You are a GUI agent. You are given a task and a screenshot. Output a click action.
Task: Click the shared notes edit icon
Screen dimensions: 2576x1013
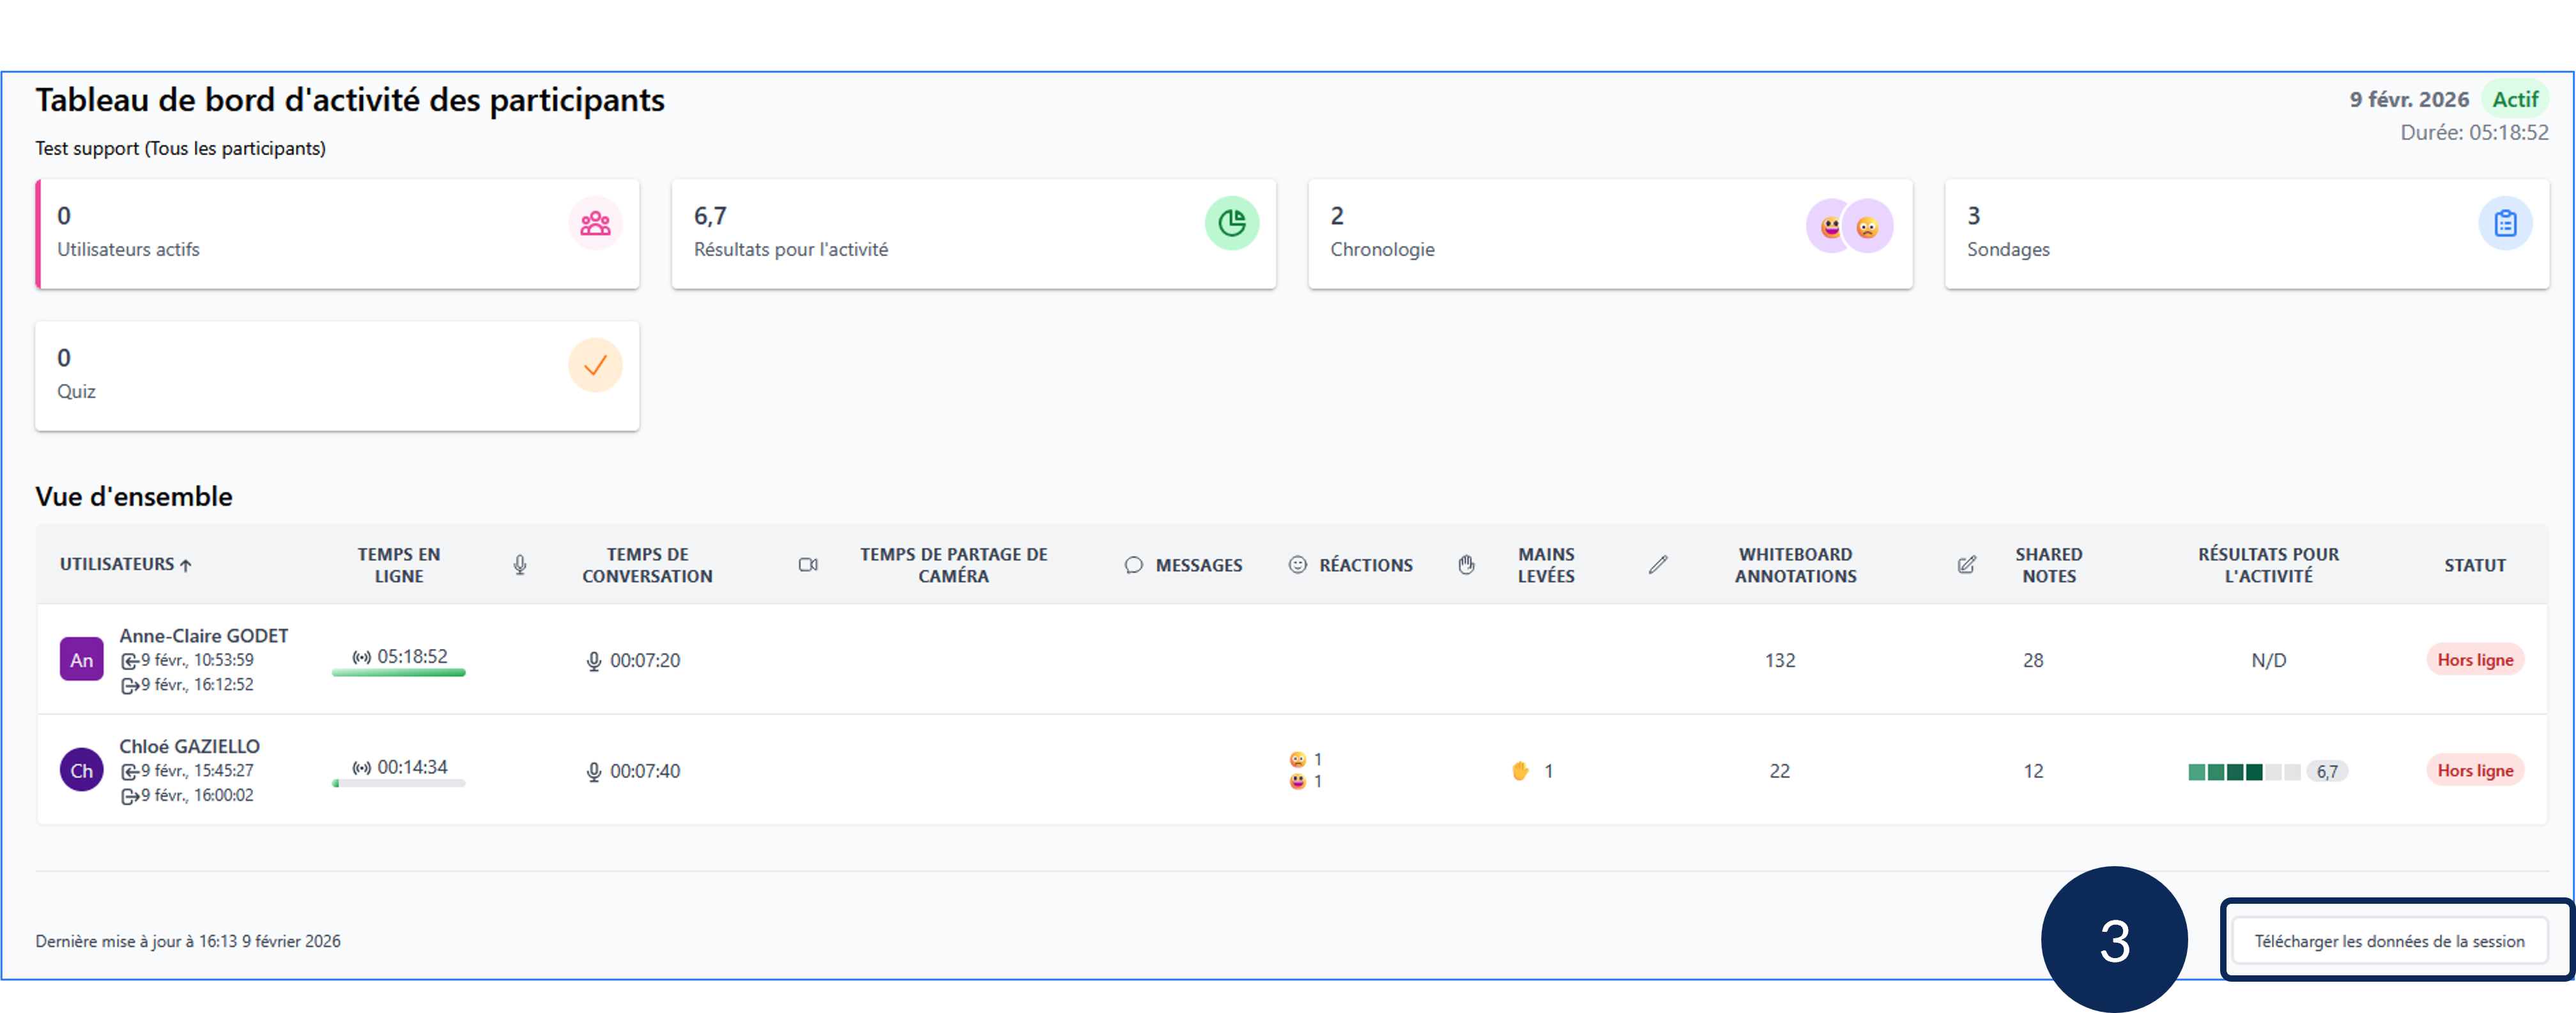pyautogui.click(x=1966, y=565)
